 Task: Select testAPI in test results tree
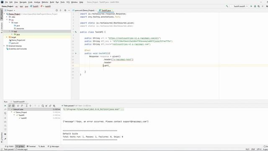[x=24, y=118]
